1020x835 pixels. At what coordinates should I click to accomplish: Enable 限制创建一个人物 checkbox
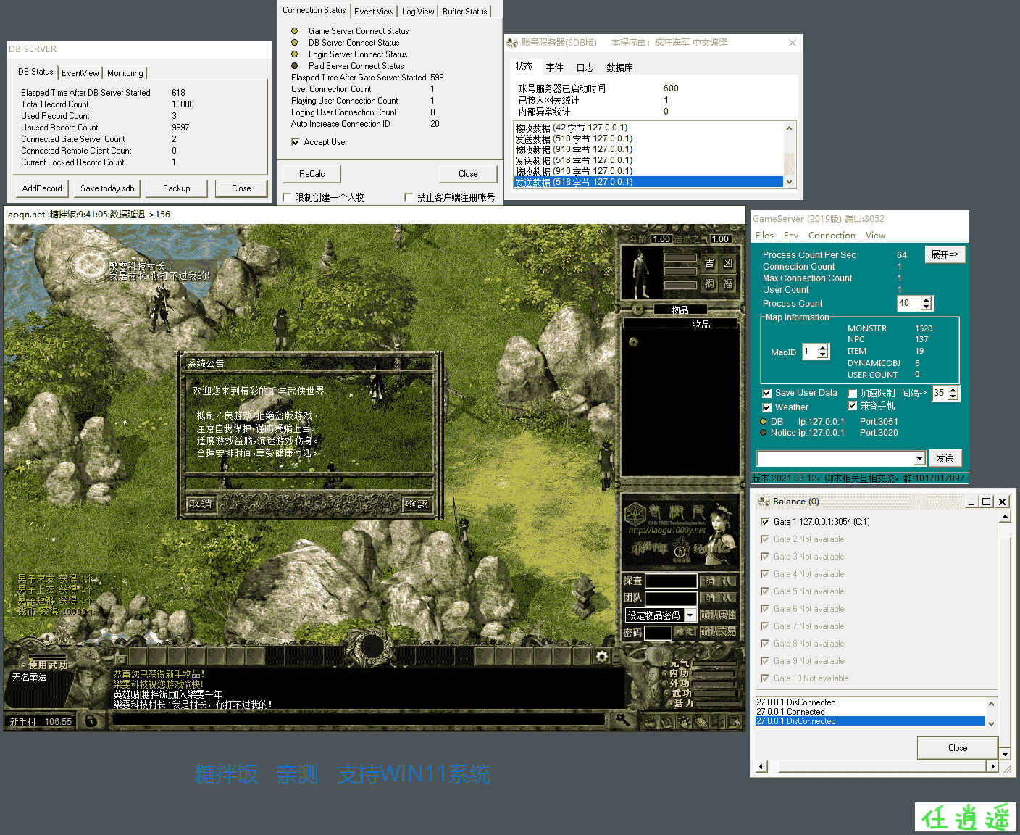(x=287, y=197)
